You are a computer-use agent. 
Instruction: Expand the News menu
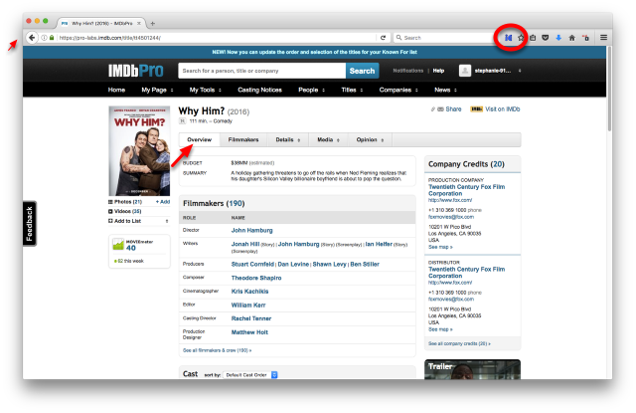[x=445, y=90]
